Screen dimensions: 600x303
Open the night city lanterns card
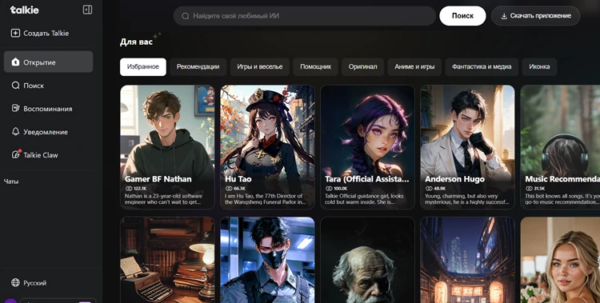(468, 260)
